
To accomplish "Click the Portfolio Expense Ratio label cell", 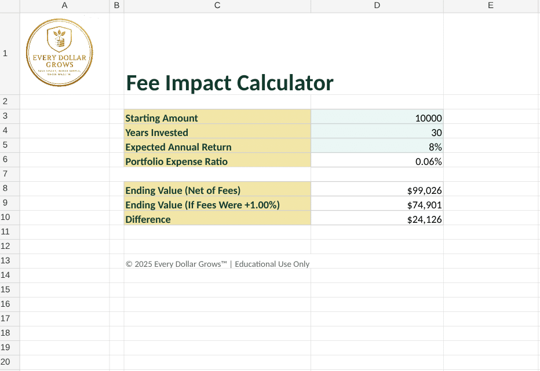I will coord(217,160).
